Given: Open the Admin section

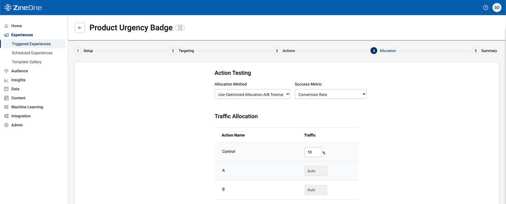Looking at the screenshot, I should coord(17,125).
